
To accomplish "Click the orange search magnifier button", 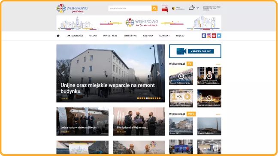I will click(x=154, y=8).
